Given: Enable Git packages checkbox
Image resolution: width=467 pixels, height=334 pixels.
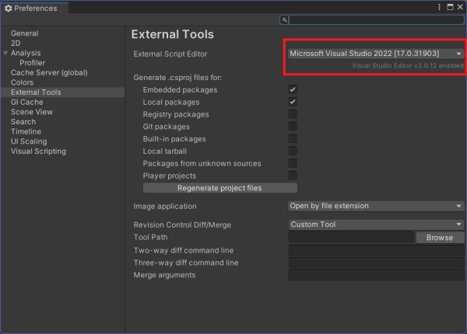Looking at the screenshot, I should tap(293, 127).
